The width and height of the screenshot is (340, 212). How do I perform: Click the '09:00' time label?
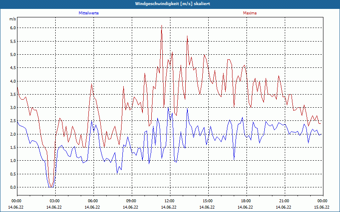(131, 201)
